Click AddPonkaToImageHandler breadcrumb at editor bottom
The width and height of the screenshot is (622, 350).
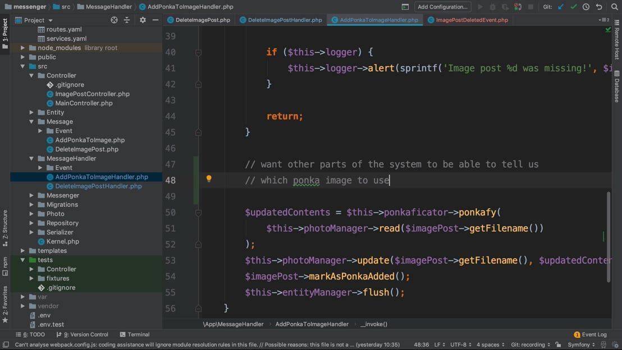tap(312, 324)
